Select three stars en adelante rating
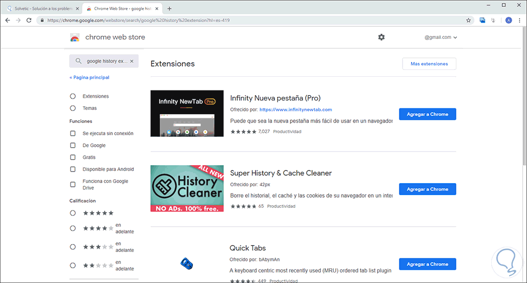Screen dimensions: 527x283 [x=73, y=247]
